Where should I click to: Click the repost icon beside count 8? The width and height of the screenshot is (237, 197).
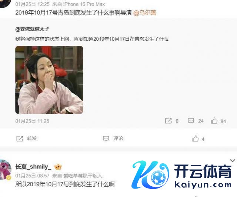[x=168, y=121]
